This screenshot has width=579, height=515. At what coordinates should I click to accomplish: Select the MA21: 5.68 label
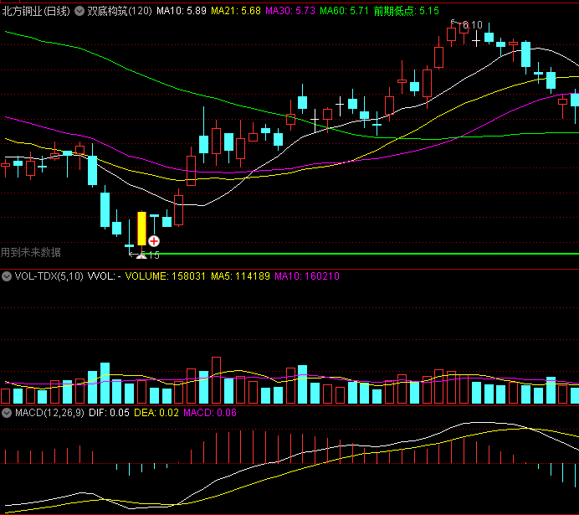point(236,11)
